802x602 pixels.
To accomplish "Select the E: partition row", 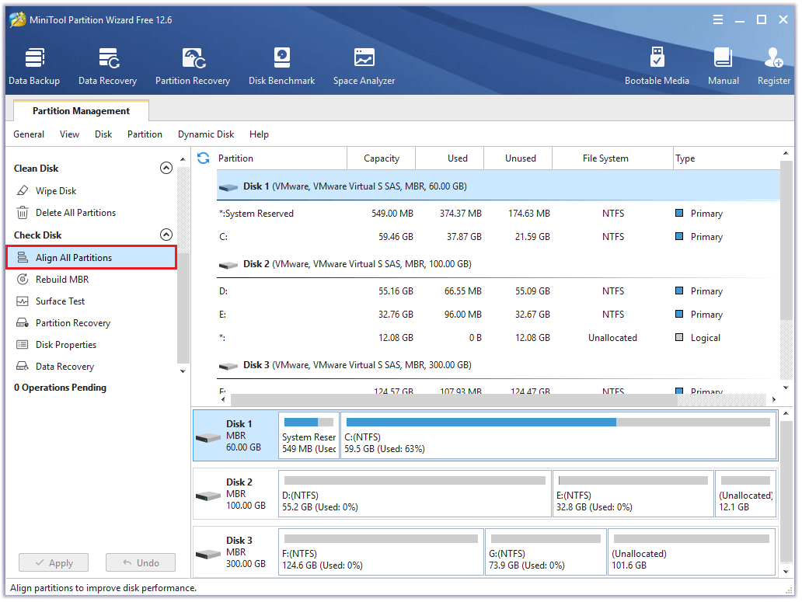I will coord(498,315).
